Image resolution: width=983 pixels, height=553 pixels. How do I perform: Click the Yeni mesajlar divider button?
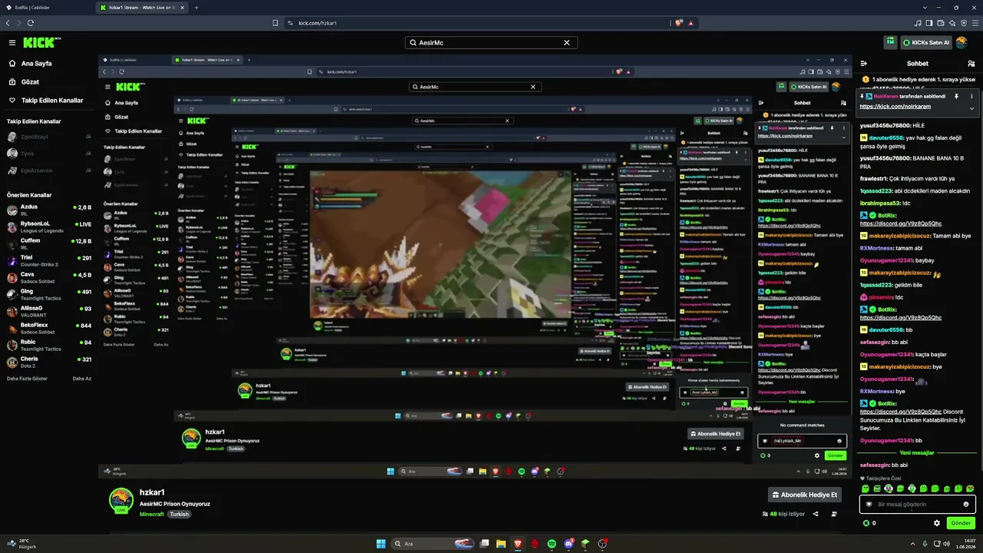coord(917,452)
